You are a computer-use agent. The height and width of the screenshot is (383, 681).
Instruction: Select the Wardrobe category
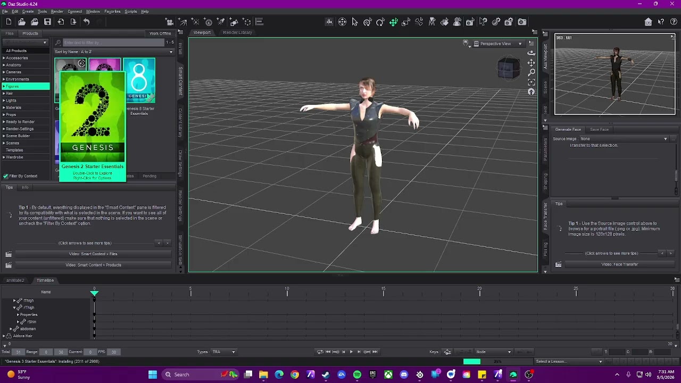pos(25,157)
